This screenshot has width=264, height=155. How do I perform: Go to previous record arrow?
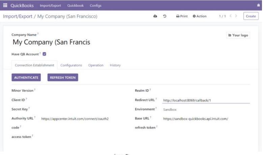231,16
